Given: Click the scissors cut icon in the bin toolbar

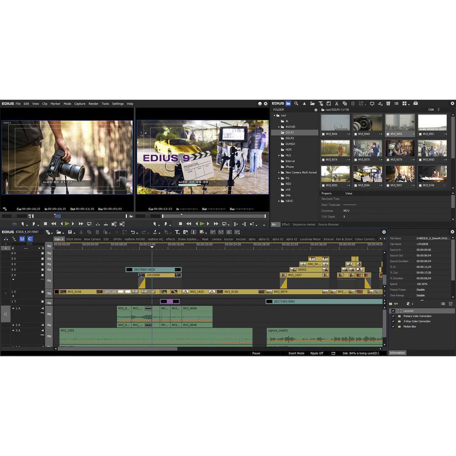Looking at the screenshot, I should coord(338,104).
